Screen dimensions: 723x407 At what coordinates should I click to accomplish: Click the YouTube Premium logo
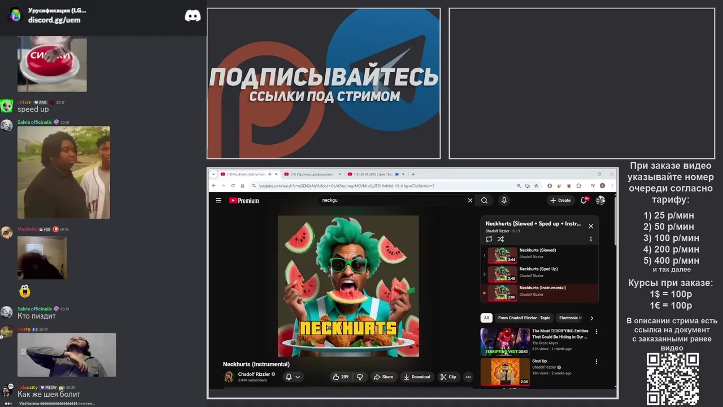coord(244,200)
